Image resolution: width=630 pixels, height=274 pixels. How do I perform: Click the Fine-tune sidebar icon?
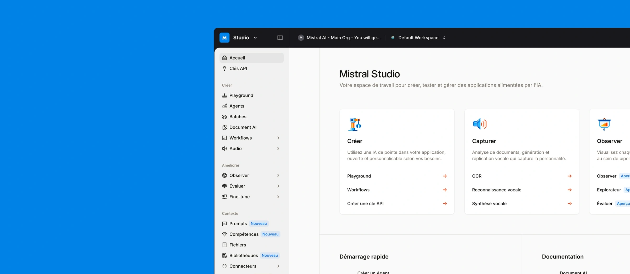224,197
